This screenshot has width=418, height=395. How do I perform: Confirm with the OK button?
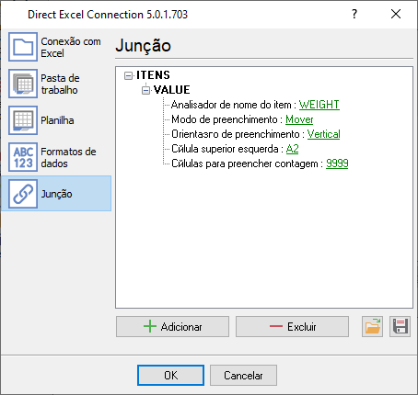[x=170, y=375]
